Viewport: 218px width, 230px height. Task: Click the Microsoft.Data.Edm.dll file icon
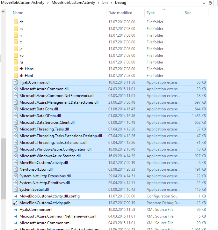(x=16, y=109)
